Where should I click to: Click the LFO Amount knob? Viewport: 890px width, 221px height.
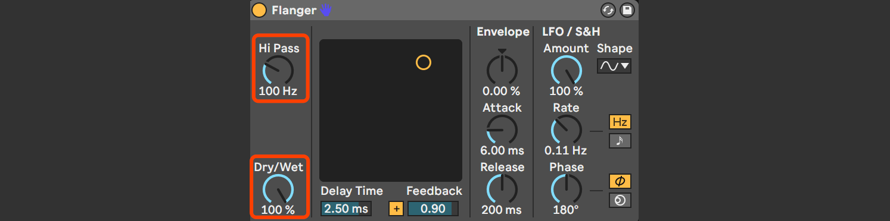(x=566, y=70)
